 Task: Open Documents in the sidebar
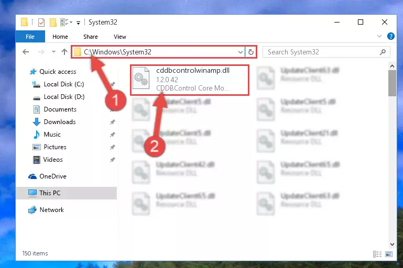pyautogui.click(x=55, y=109)
